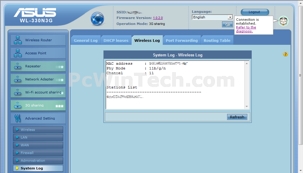Click the Access Point network icon

(18, 53)
